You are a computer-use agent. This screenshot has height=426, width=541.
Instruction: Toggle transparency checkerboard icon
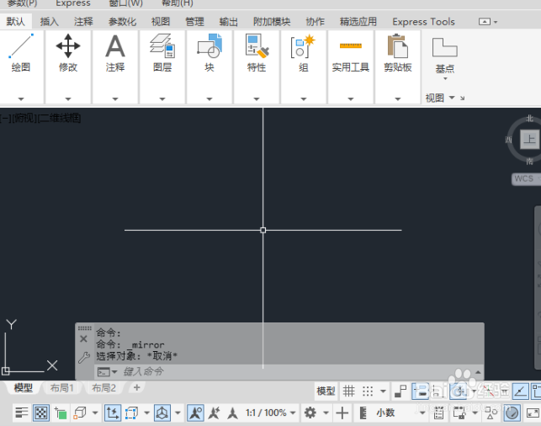[41, 413]
